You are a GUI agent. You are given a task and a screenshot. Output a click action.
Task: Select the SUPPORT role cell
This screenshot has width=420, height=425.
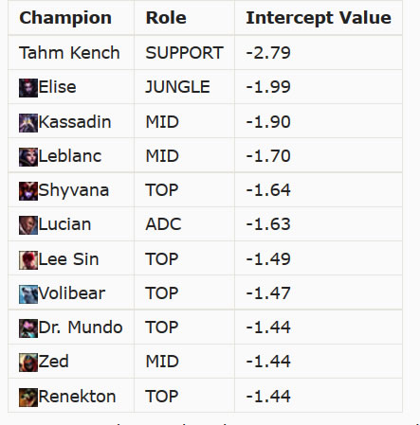(x=185, y=53)
